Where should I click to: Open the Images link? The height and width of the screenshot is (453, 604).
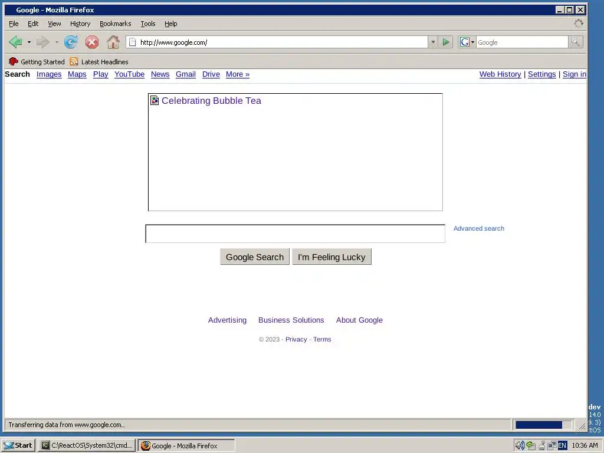(x=49, y=74)
